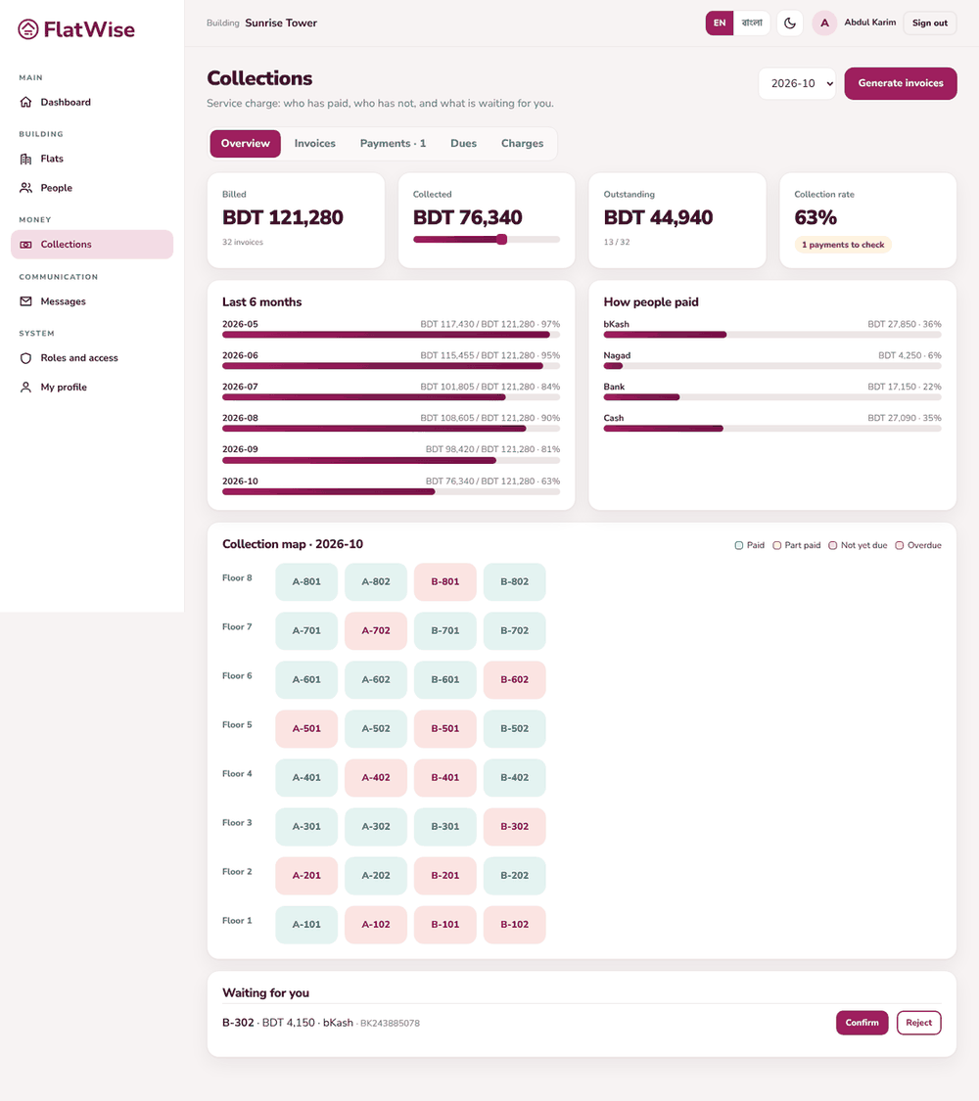Click the bKash payment share bar
The image size is (979, 1101).
pyautogui.click(x=772, y=335)
